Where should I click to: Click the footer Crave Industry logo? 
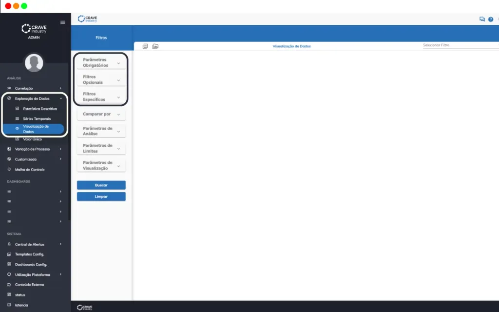(85, 307)
